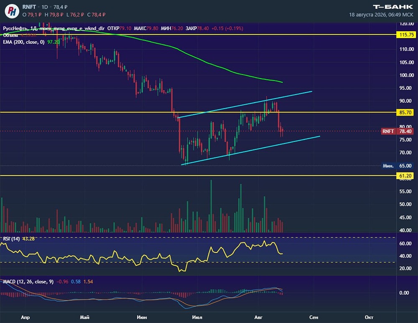Viewport: 418px width, 323px height.
Task: Click the MACD (12, 26, close, 9) label
Action: coord(28,282)
